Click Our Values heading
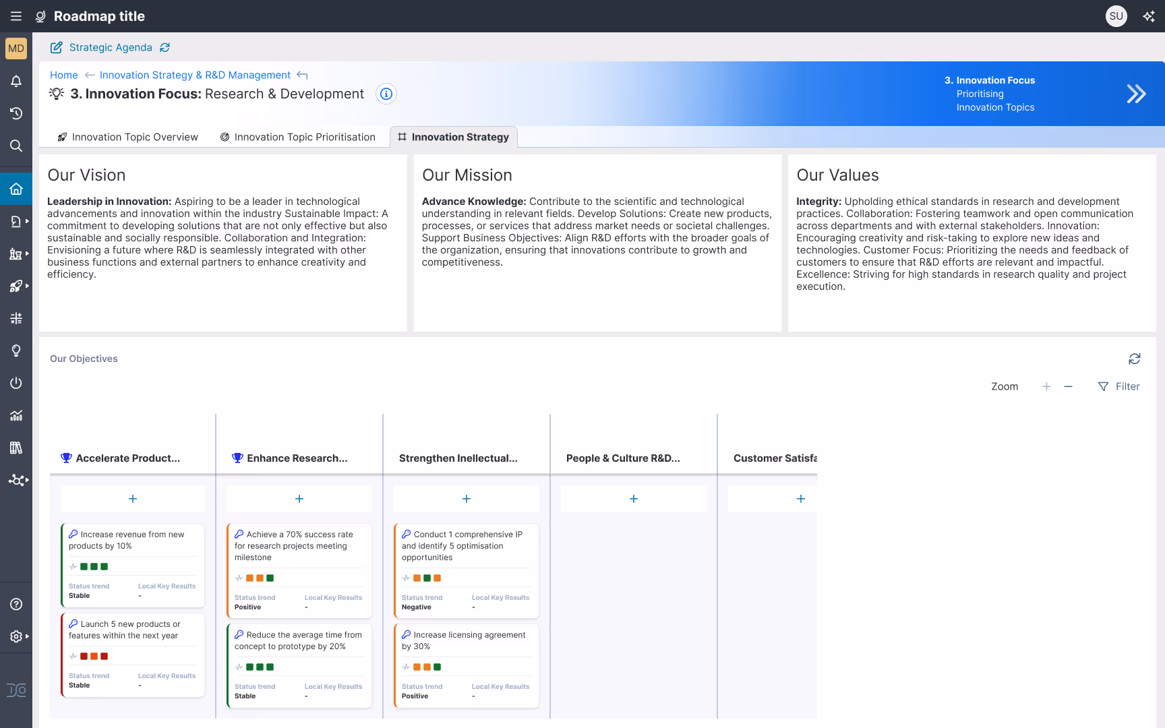This screenshot has height=728, width=1165. pyautogui.click(x=838, y=175)
